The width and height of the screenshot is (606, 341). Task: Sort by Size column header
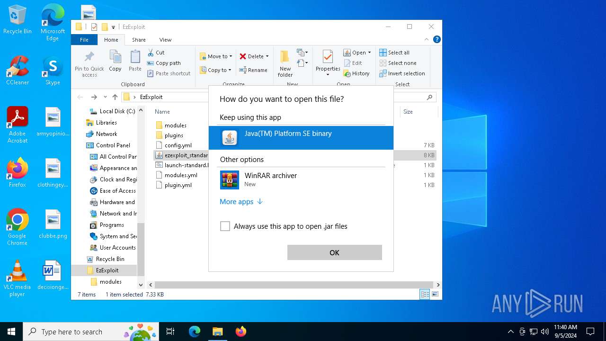tap(408, 112)
